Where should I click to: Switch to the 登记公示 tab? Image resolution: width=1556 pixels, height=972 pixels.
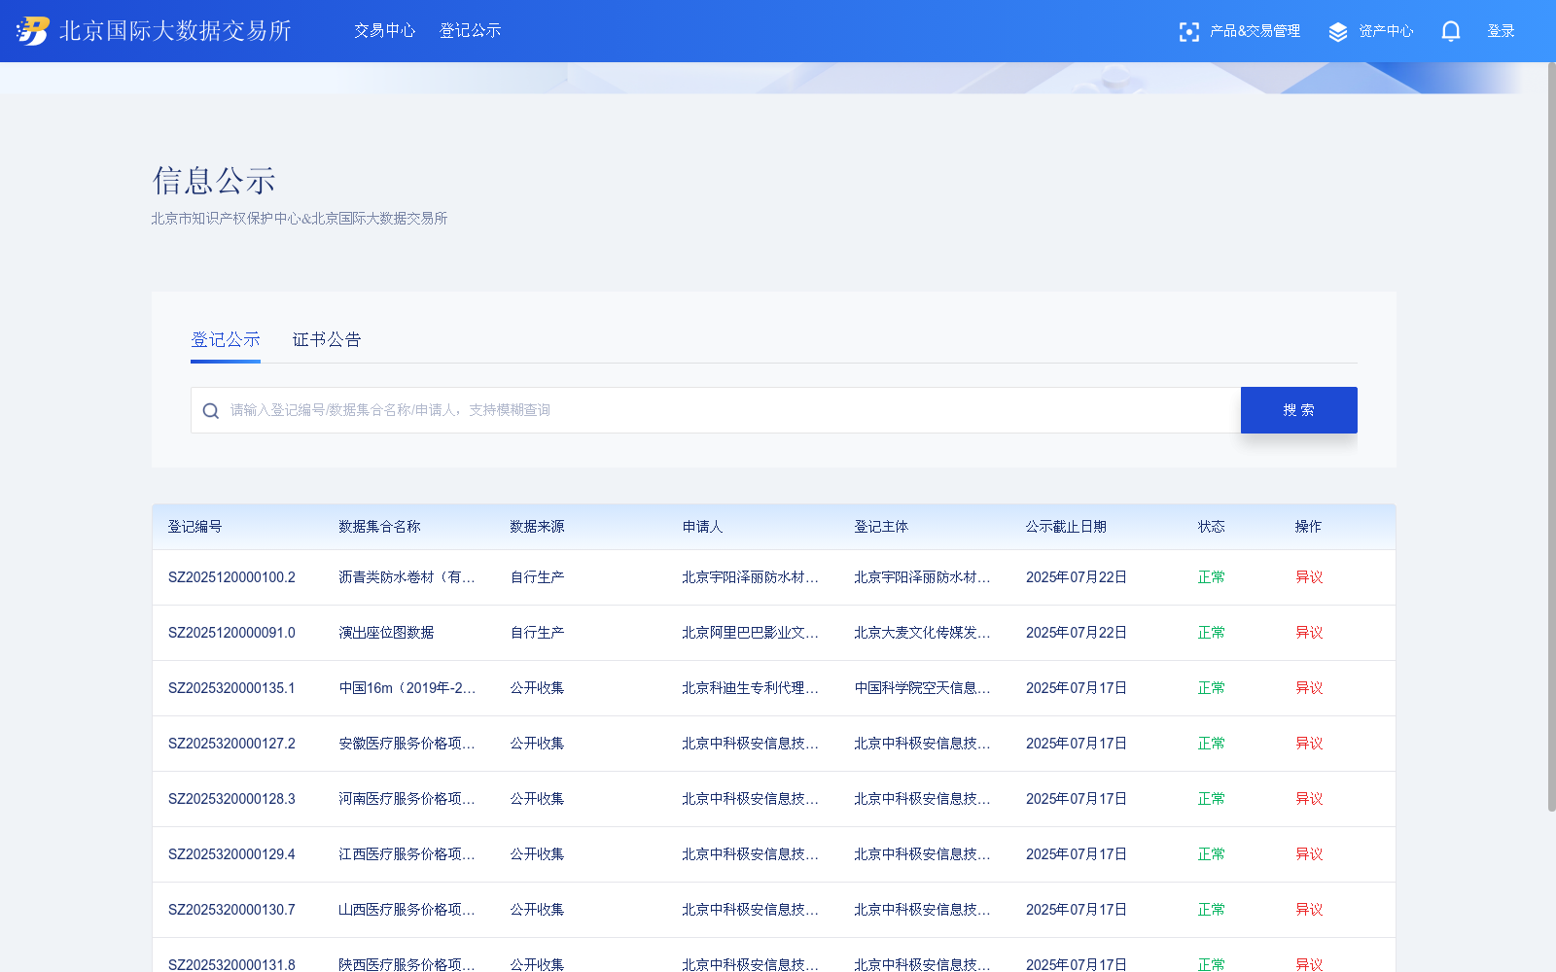pyautogui.click(x=225, y=339)
